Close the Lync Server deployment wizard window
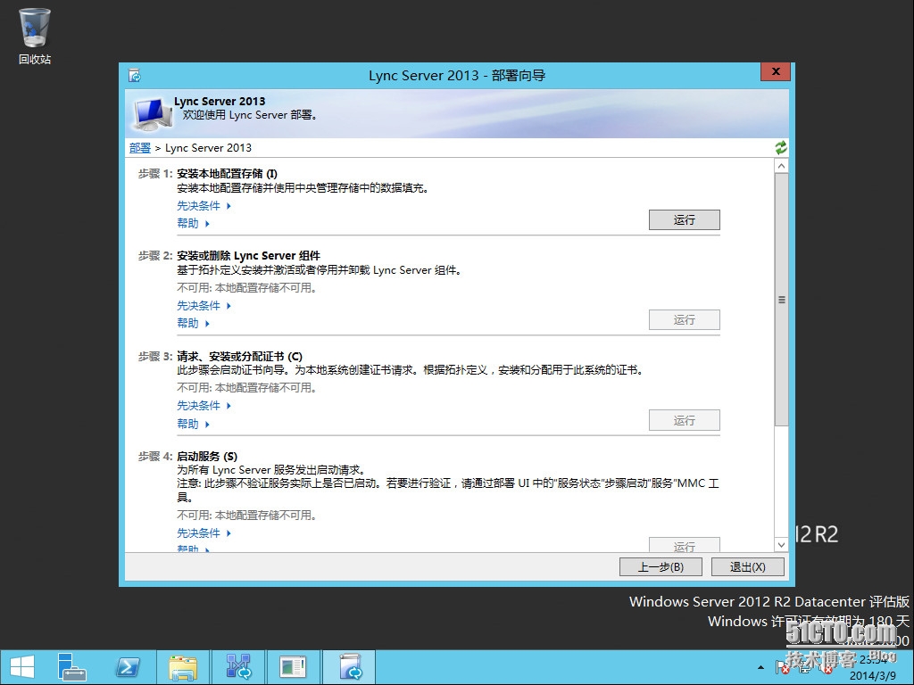Image resolution: width=914 pixels, height=685 pixels. pyautogui.click(x=776, y=71)
